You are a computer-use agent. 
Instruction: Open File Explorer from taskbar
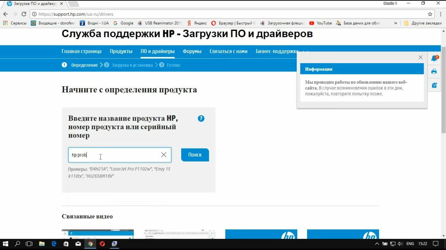41,244
